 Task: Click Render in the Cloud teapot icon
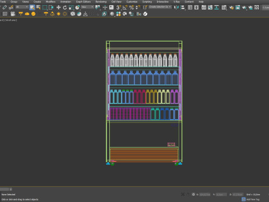pos(251,7)
